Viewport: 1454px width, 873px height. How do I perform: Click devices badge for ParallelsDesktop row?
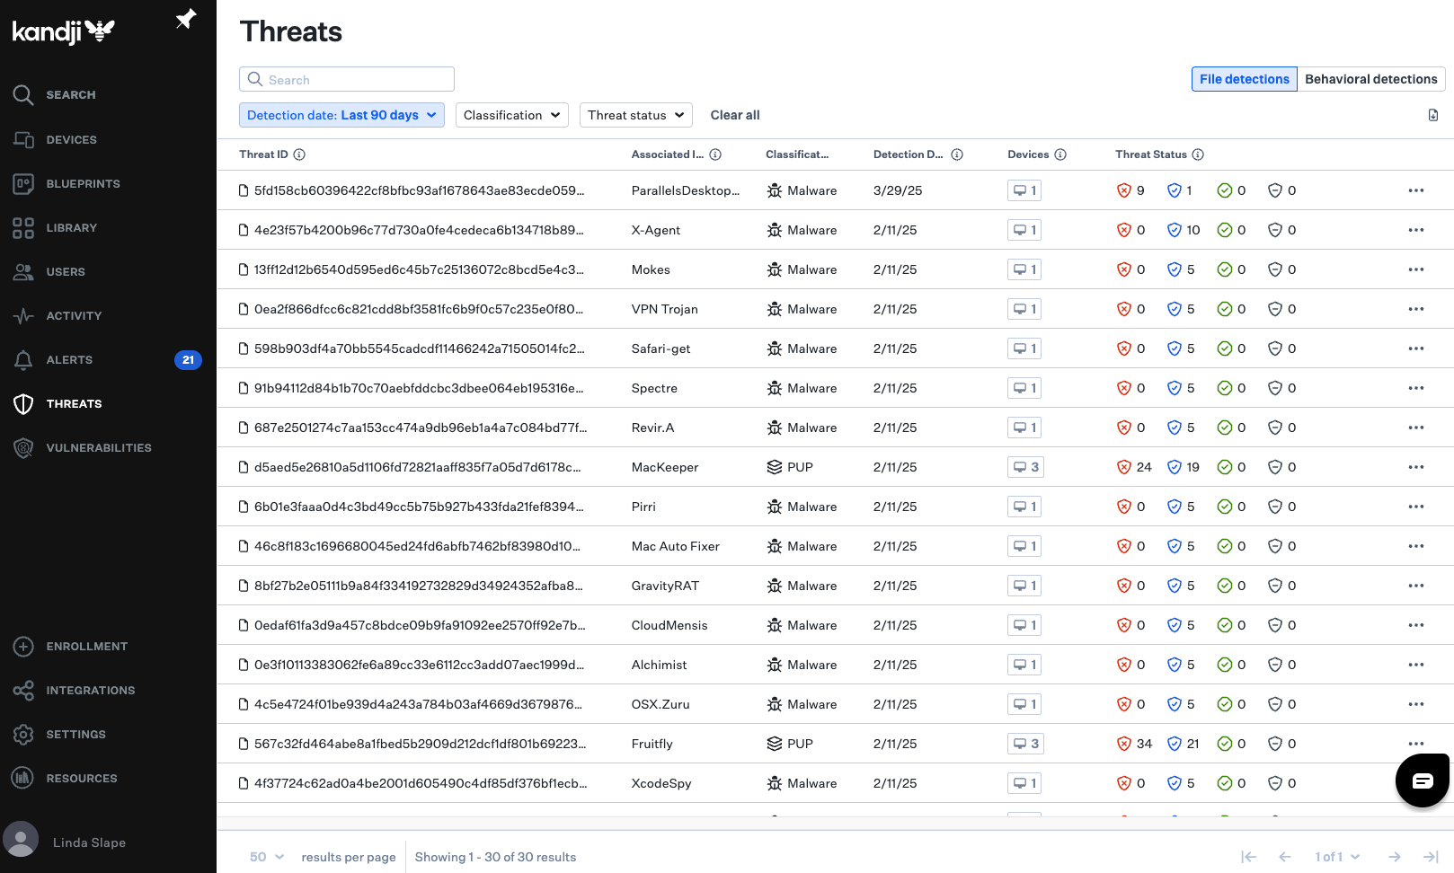(x=1024, y=190)
